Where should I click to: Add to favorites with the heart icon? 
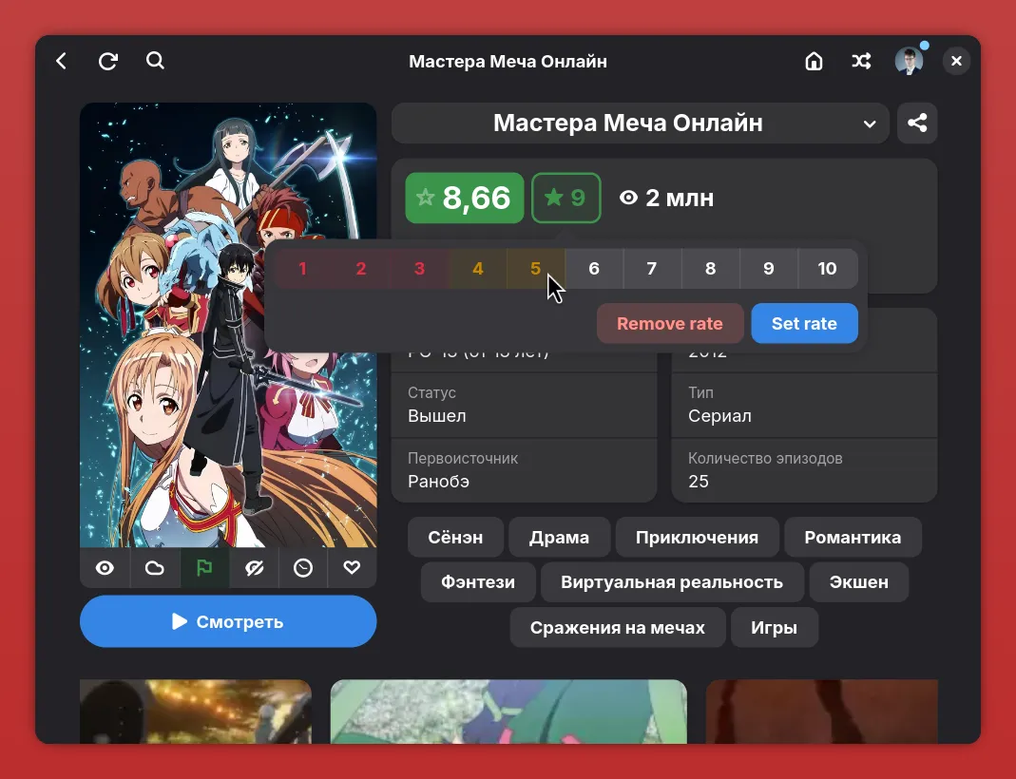(352, 568)
